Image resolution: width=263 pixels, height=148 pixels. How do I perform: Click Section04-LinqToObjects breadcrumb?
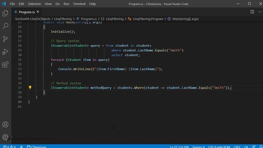[x=32, y=19]
